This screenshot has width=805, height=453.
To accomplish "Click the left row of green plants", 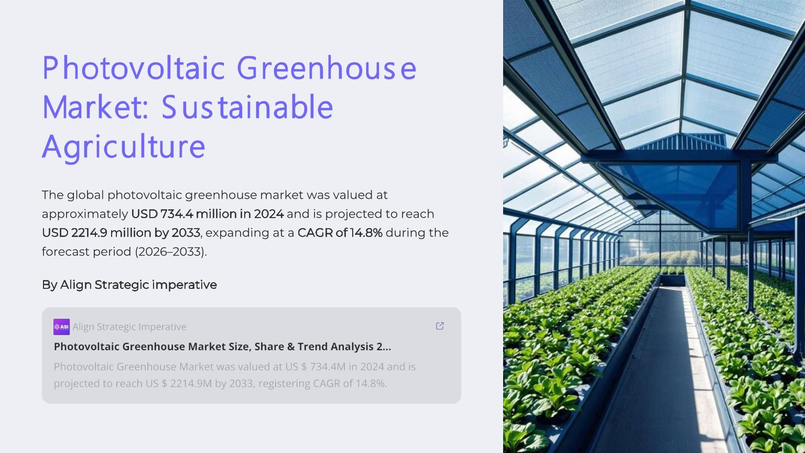I will (x=566, y=341).
